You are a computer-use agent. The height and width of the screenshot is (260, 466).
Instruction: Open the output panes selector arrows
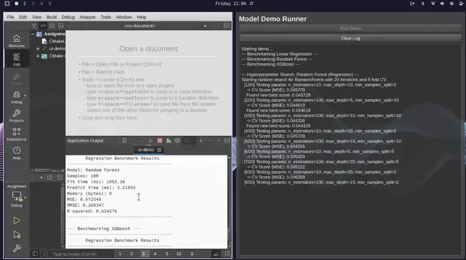pyautogui.click(x=192, y=254)
